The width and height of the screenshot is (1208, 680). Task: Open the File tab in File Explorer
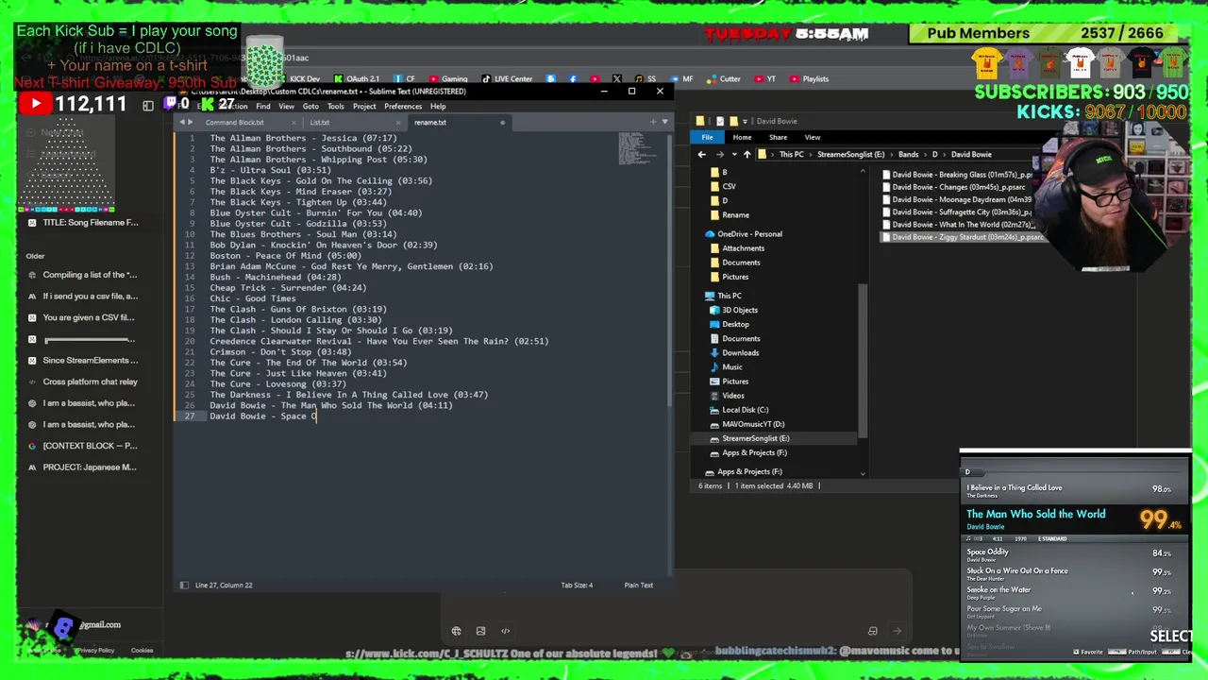[707, 137]
